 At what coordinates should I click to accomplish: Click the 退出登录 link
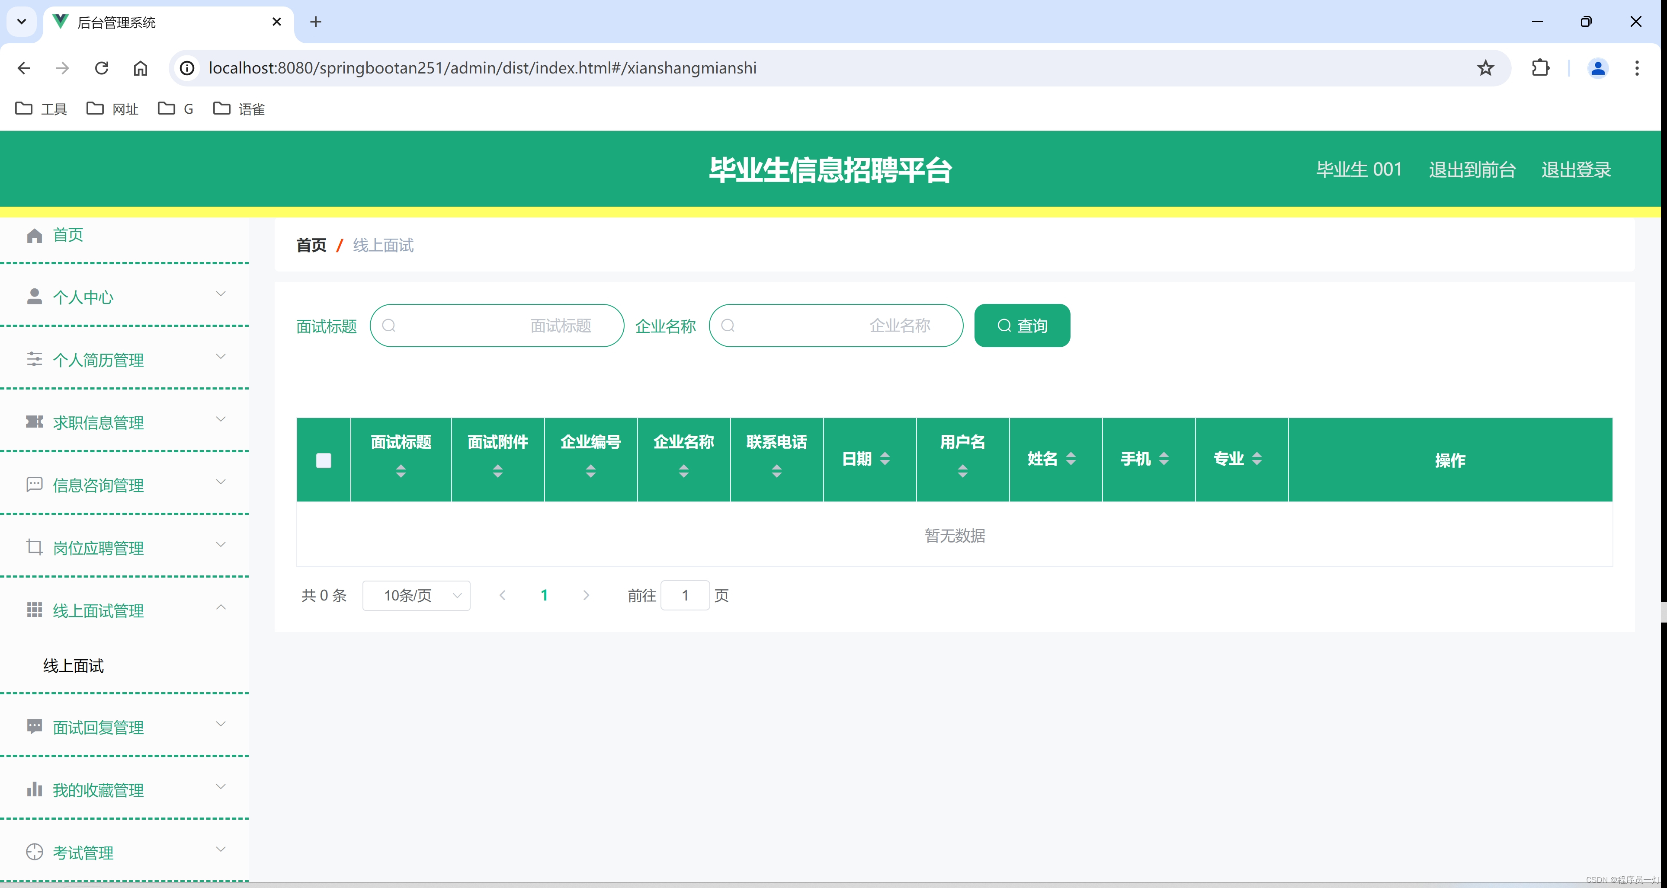click(x=1576, y=169)
